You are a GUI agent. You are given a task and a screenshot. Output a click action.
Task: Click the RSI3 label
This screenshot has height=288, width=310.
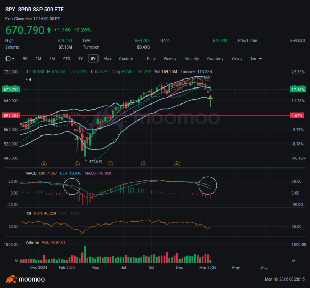(76, 213)
